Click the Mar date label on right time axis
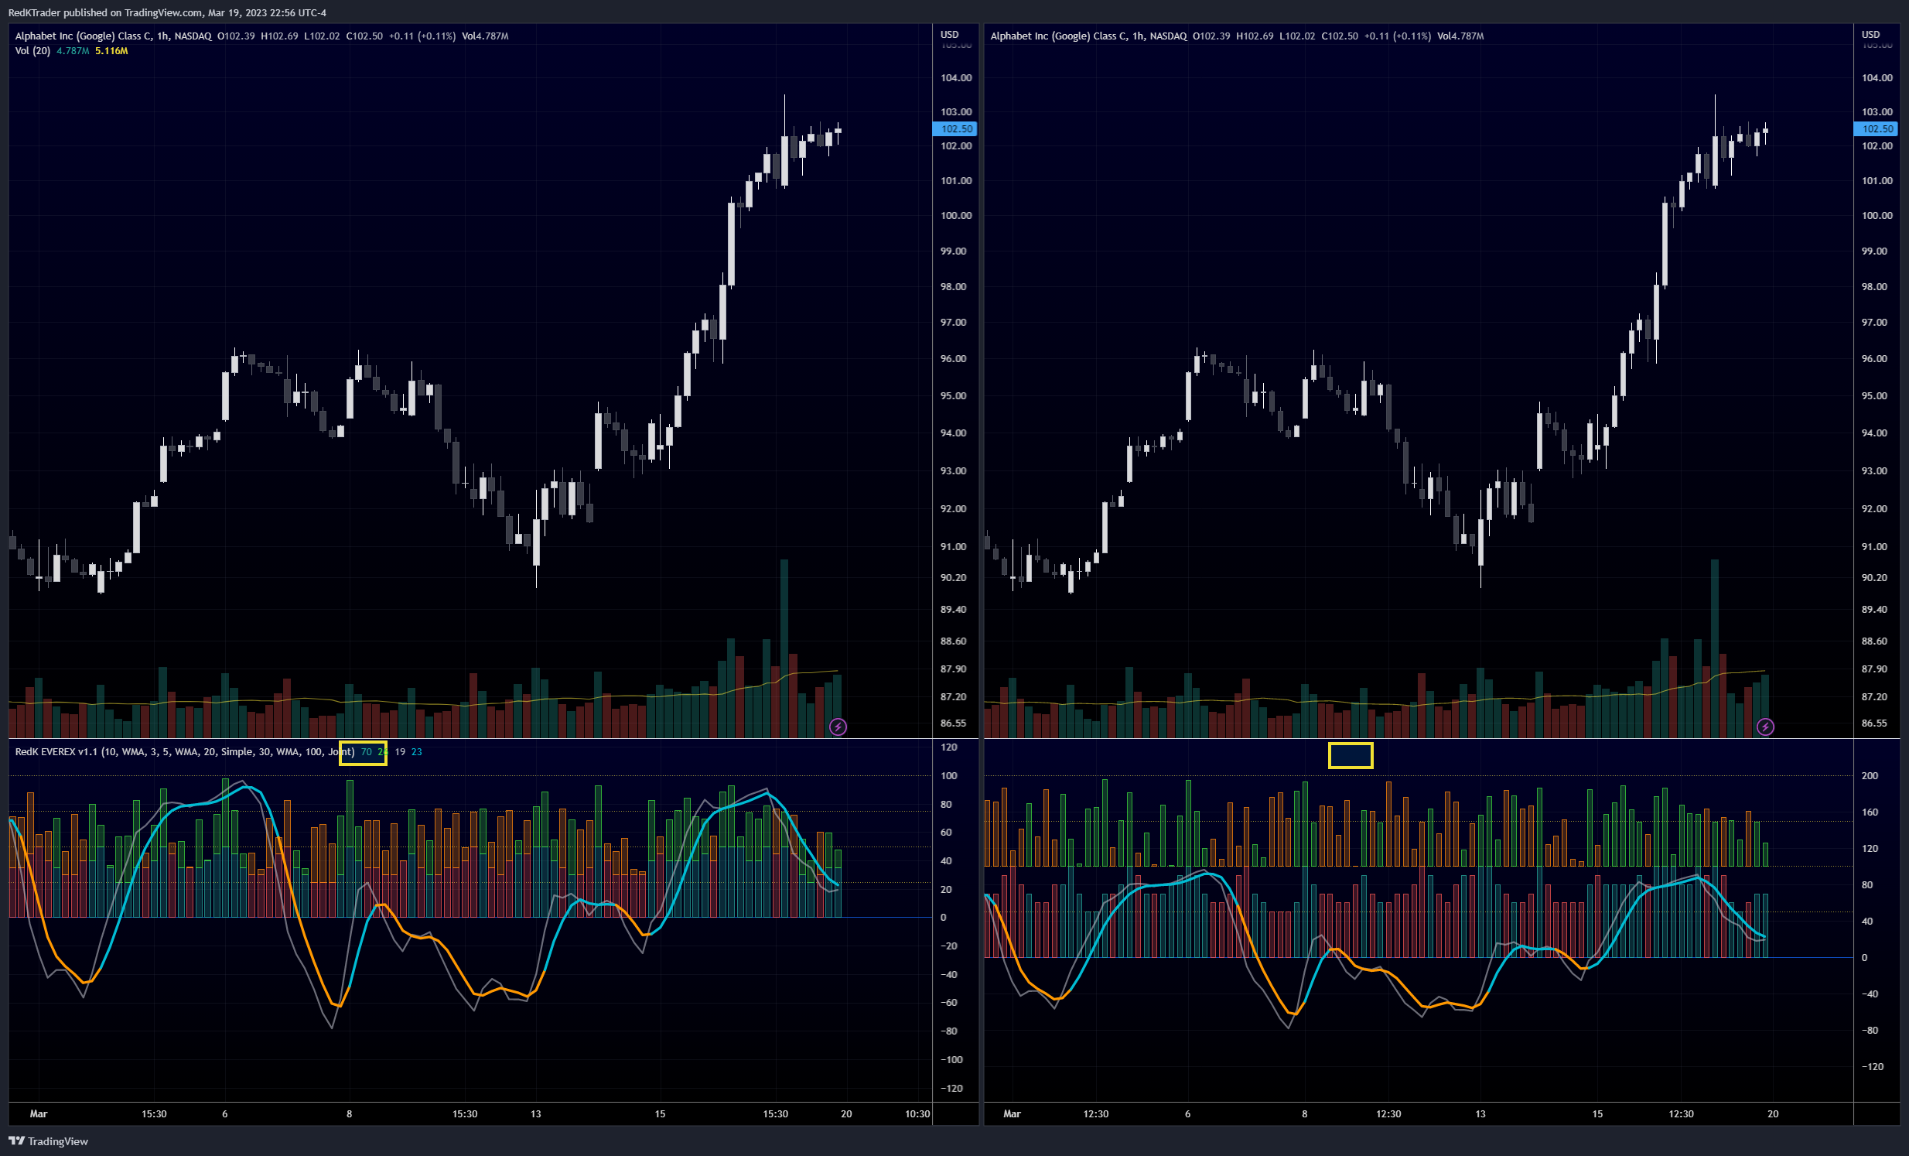The image size is (1909, 1156). (1012, 1113)
